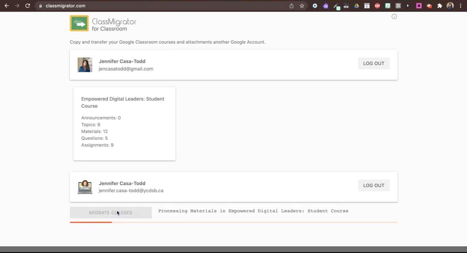Click the migration progress bar
This screenshot has width=467, height=253.
click(x=233, y=222)
